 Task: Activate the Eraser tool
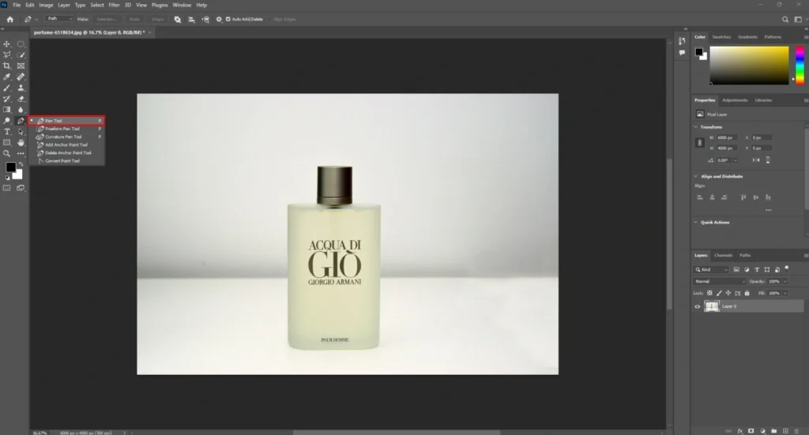click(x=21, y=99)
